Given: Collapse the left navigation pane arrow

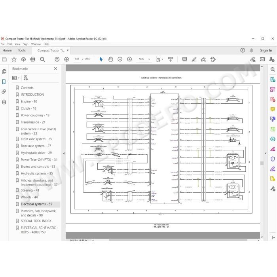Looking at the screenshot, I should pos(64,154).
